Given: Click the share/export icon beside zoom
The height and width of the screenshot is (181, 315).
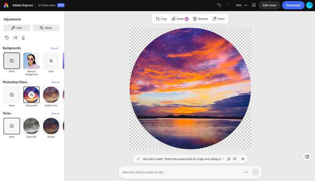Looking at the screenshot, I should [254, 5].
